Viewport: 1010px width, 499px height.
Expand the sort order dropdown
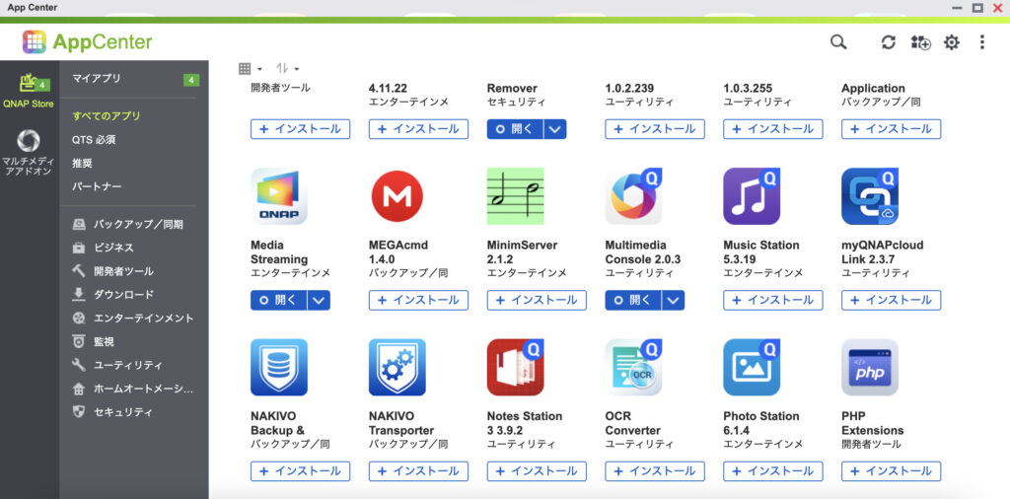pyautogui.click(x=288, y=68)
